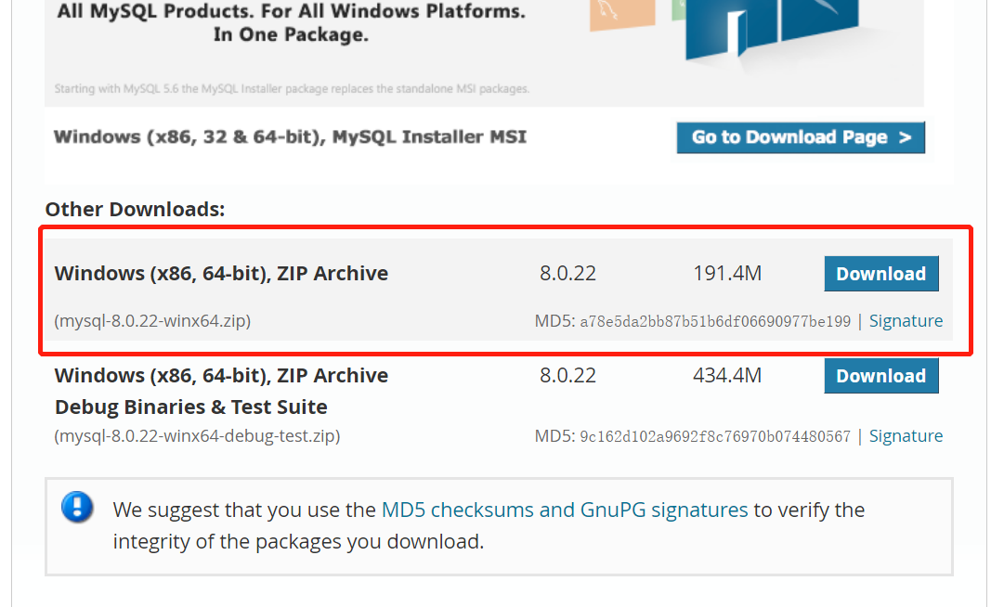
Task: Click Go to Download Page button
Action: tap(800, 137)
